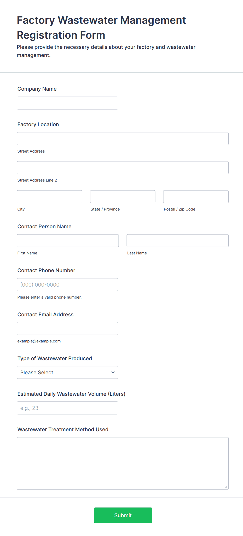
Task: Click the Last Name input
Action: tap(178, 241)
